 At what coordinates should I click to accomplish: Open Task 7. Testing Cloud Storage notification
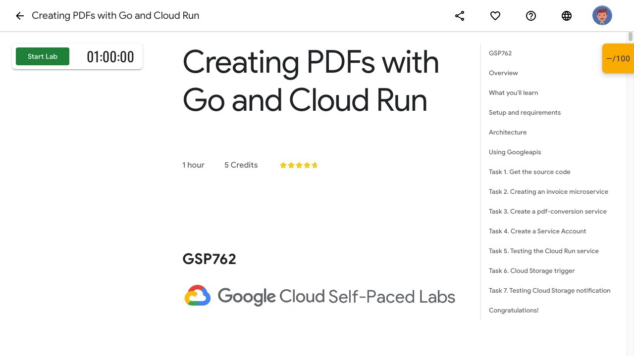pyautogui.click(x=549, y=290)
